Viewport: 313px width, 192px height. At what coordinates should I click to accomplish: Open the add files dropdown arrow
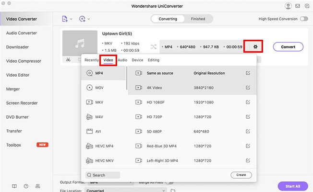click(x=71, y=19)
